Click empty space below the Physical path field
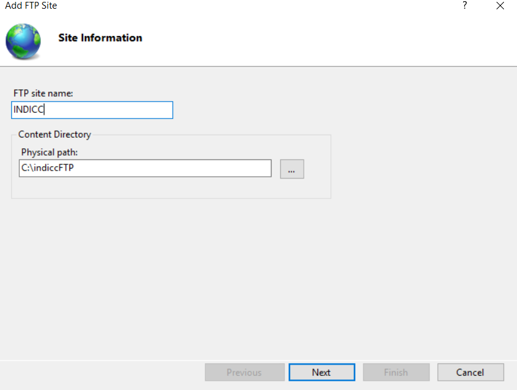Viewport: 517px width, 390px height. 145,187
